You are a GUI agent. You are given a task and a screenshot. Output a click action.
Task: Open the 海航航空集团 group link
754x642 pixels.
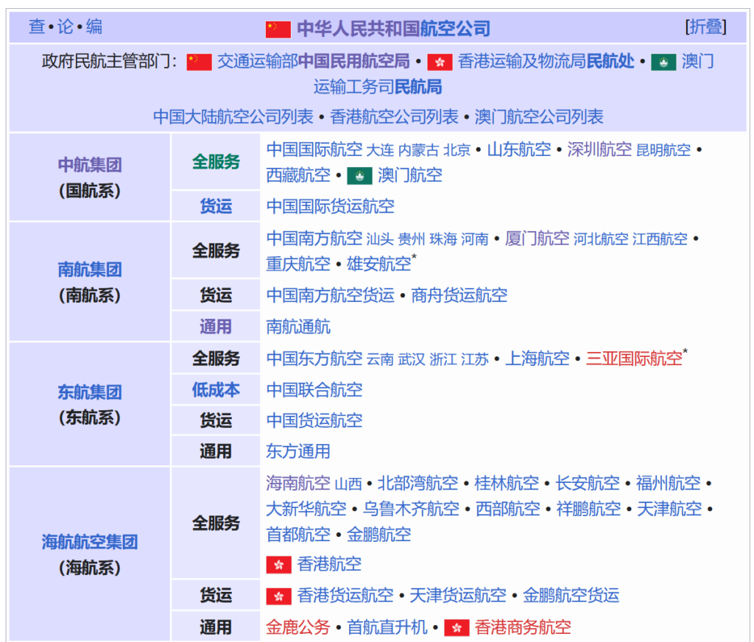(x=89, y=542)
